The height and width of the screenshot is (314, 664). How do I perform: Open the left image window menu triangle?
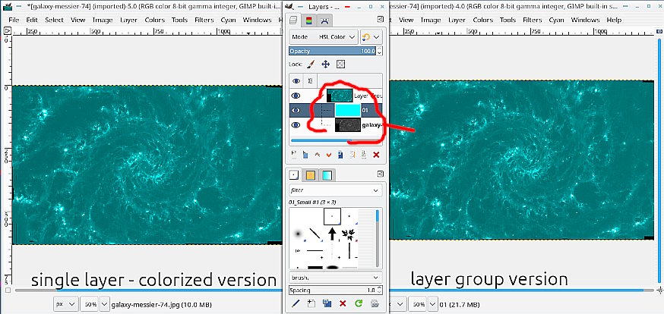coord(7,30)
